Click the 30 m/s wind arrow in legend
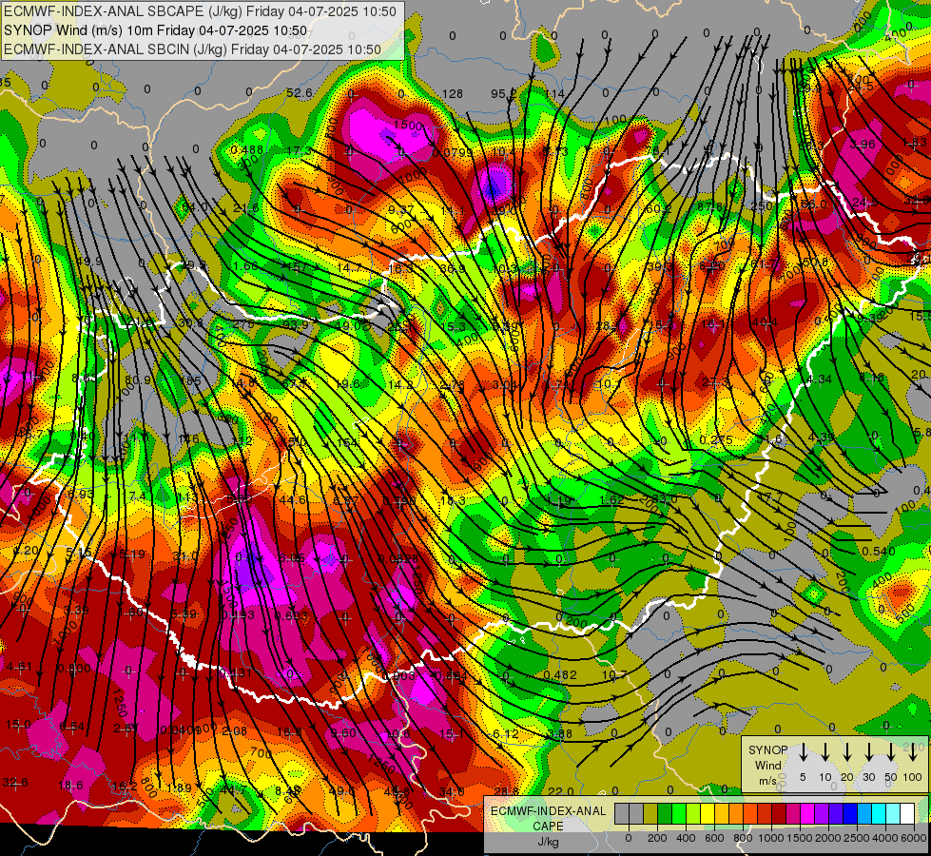Screen dimensions: 931x856 click(869, 752)
